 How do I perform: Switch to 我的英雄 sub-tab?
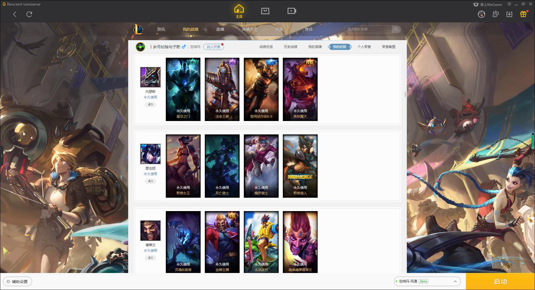click(315, 47)
